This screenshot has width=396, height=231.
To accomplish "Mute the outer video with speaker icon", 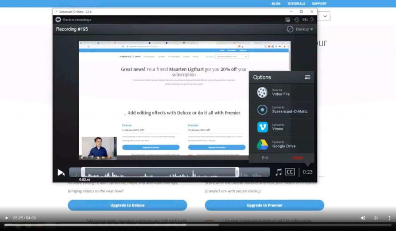I will [x=363, y=218].
